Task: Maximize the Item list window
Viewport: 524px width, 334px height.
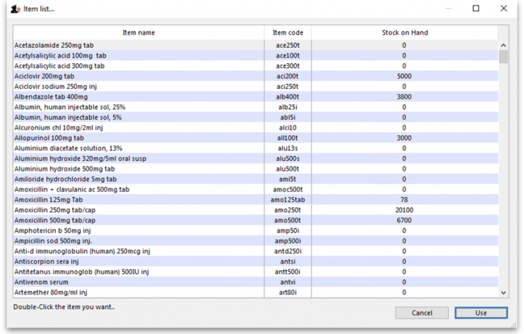Action: (x=476, y=9)
